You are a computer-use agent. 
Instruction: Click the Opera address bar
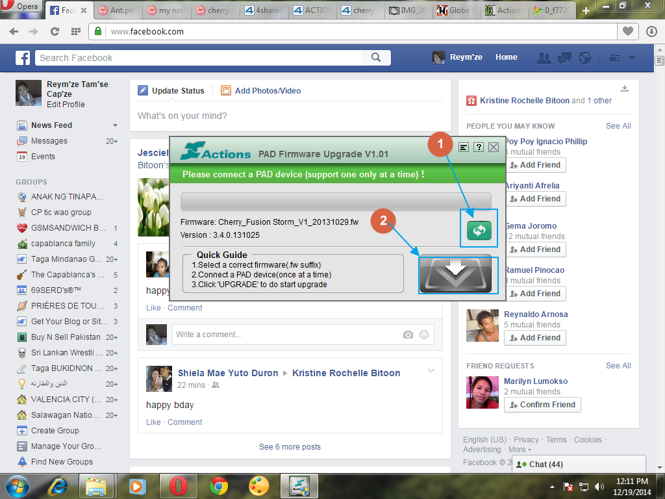353,31
